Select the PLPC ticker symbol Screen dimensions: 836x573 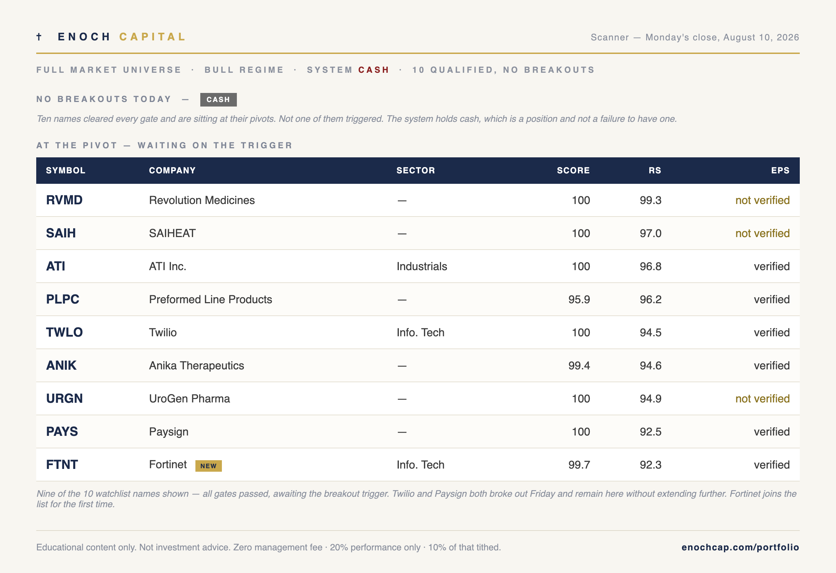point(63,299)
